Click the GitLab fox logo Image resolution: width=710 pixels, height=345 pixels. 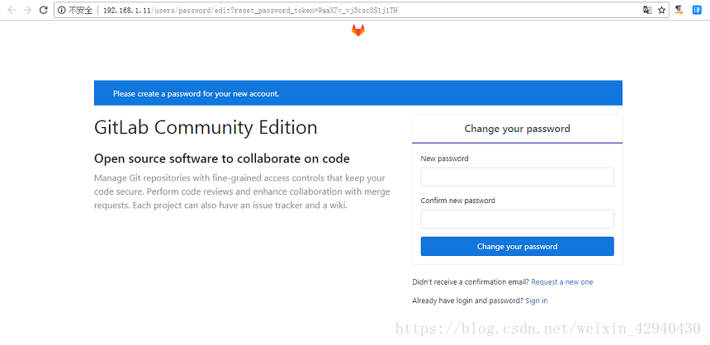[358, 31]
